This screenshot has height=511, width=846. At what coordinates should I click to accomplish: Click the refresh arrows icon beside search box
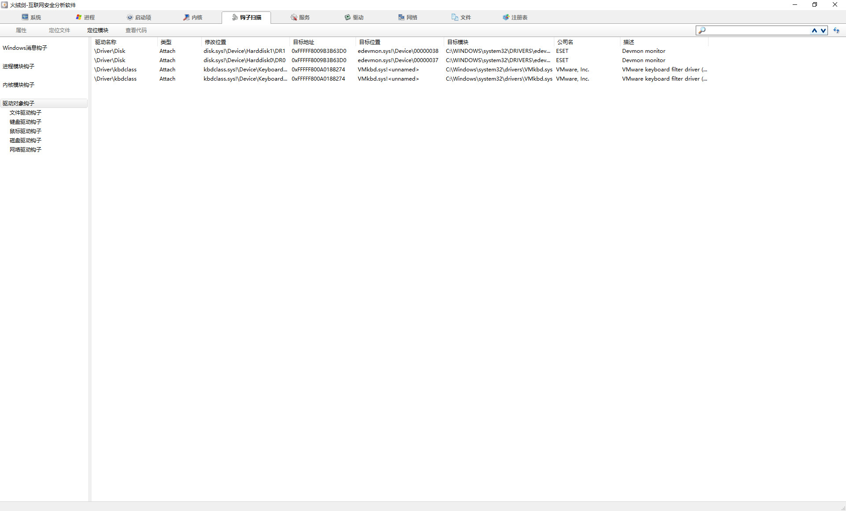point(836,30)
